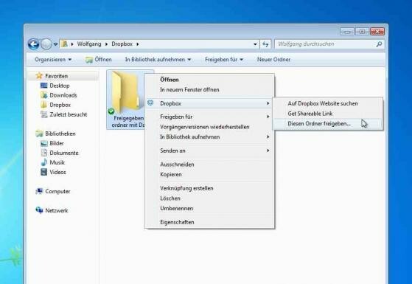Expand the arrow between Wolfgang and Dropbox
This screenshot has width=412, height=284.
click(x=106, y=44)
